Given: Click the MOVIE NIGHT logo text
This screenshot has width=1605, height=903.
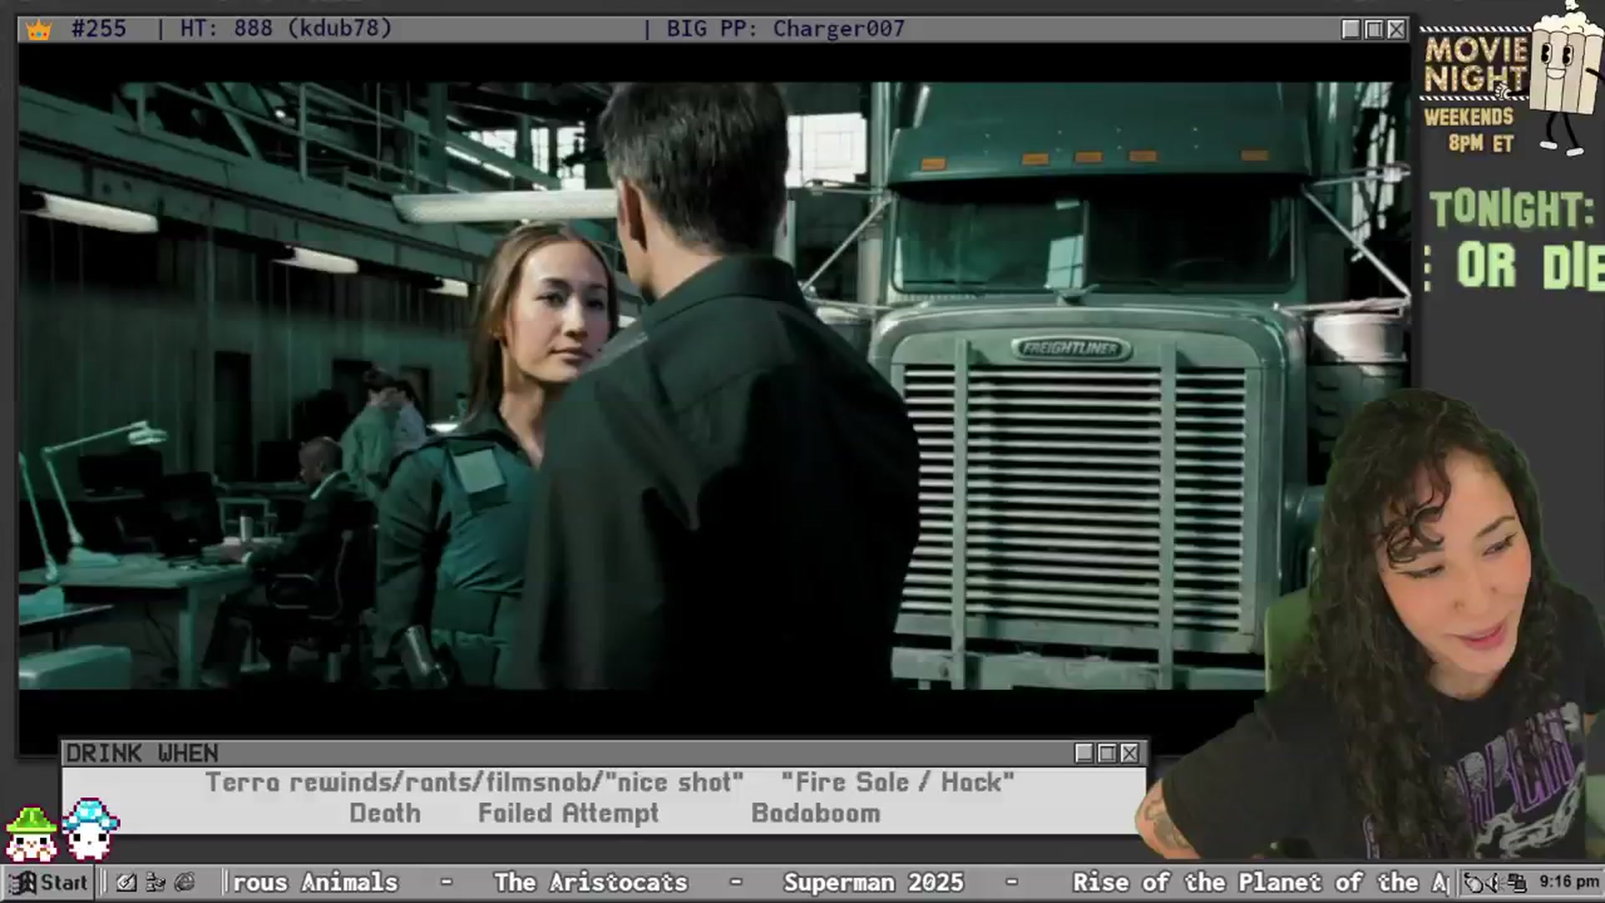Looking at the screenshot, I should tap(1475, 65).
